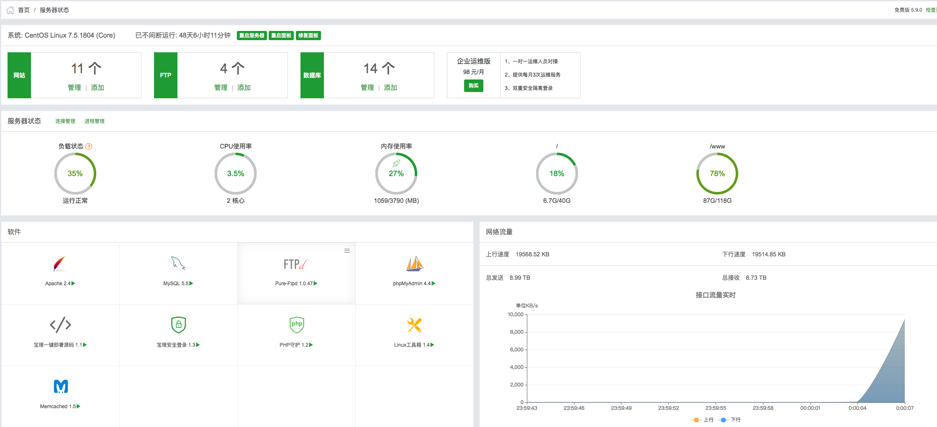The height and width of the screenshot is (427, 937).
Task: Click the 重启服务器 button
Action: [252, 36]
